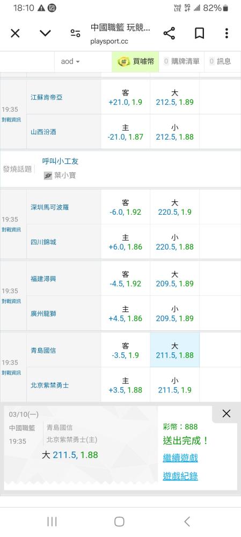Viewport: 241px width, 537px height.
Task: Toggle the highlighted 大 211.5, 1.88 pick
Action: pyautogui.click(x=174, y=350)
